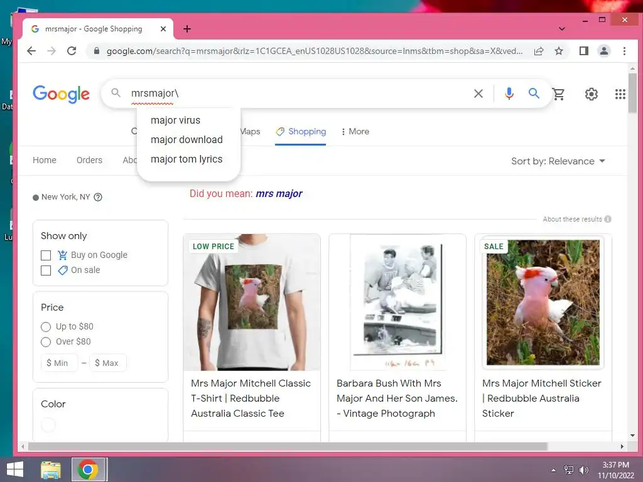
Task: Enable the Buy on Google checkbox
Action: (x=46, y=255)
